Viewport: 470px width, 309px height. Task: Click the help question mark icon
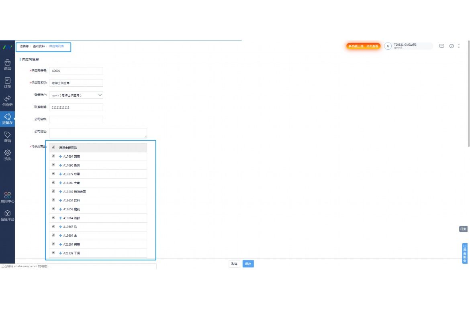(452, 46)
